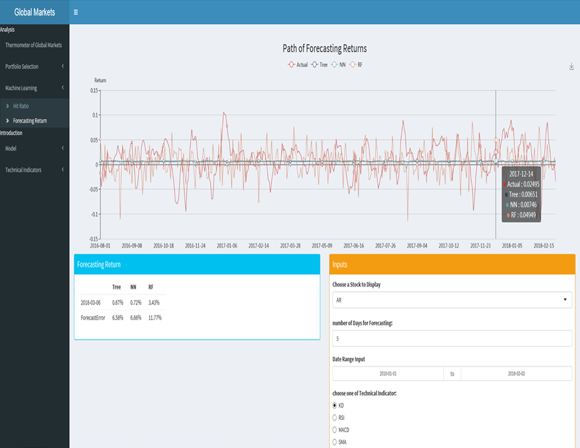
Task: Click the 2017-01-06 x-axis date label
Action: [x=227, y=246]
